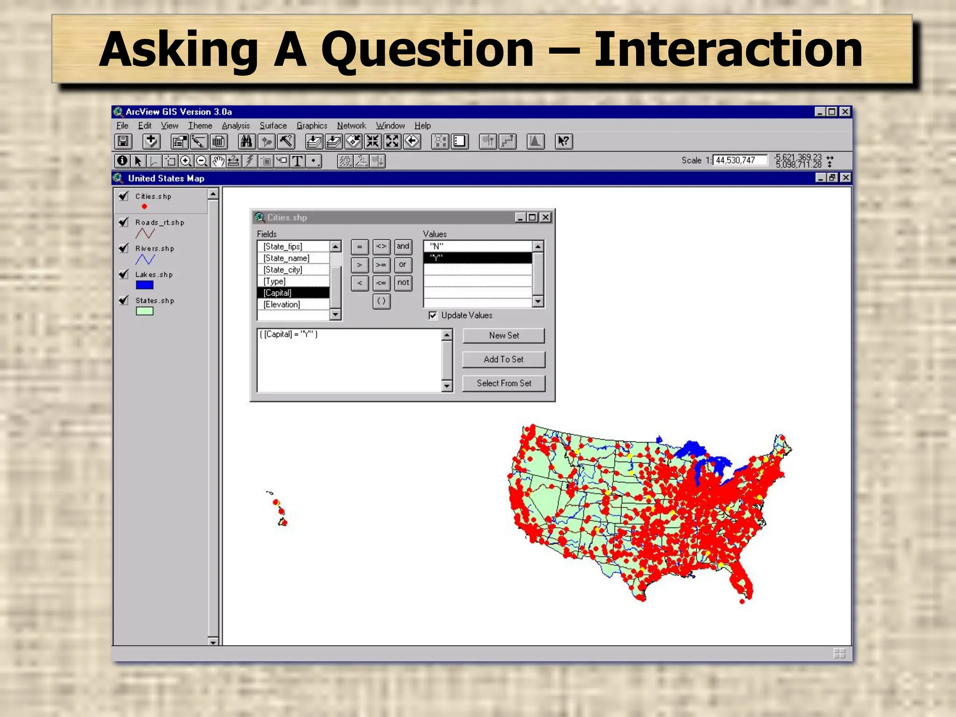This screenshot has height=717, width=956.
Task: Select the [Type] field
Action: pyautogui.click(x=294, y=281)
